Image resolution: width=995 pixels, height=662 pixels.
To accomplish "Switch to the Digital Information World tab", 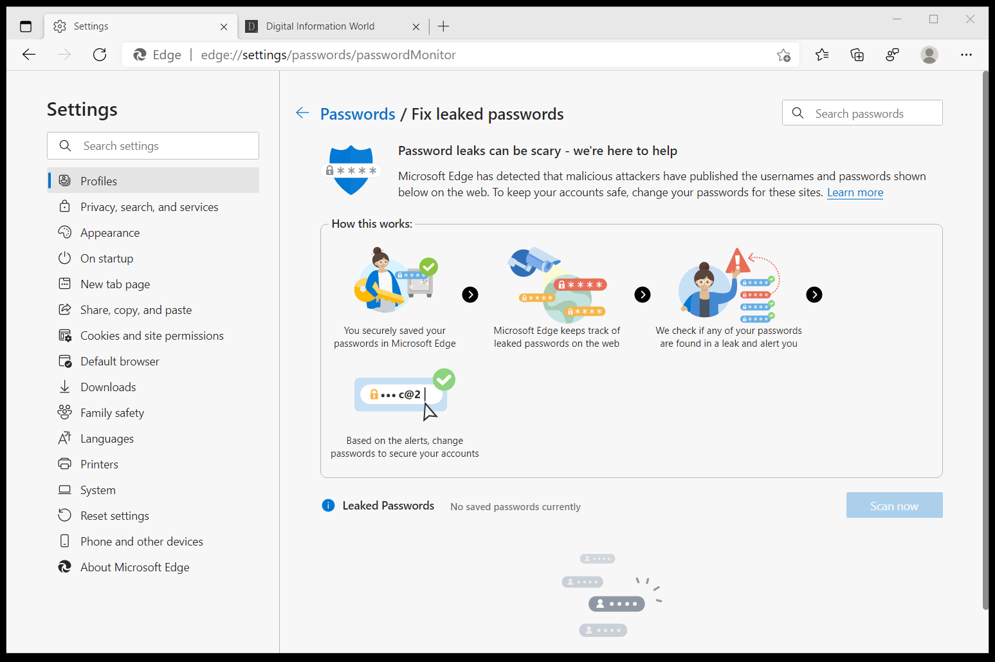I will click(320, 26).
